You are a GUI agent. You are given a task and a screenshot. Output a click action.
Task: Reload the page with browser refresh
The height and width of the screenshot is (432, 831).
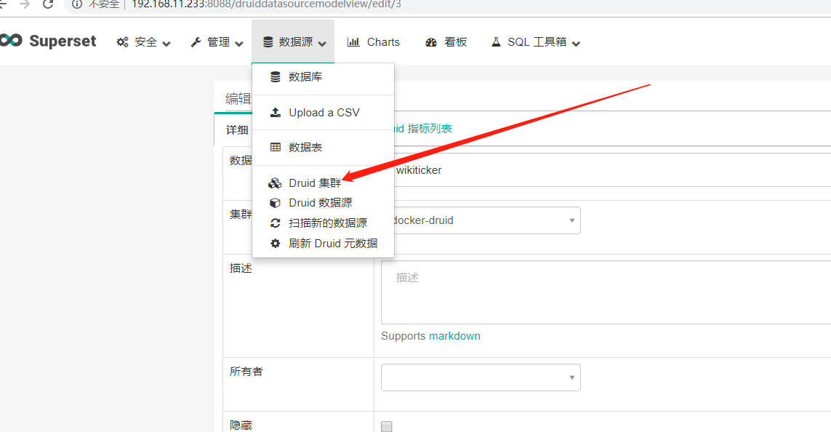tap(48, 4)
